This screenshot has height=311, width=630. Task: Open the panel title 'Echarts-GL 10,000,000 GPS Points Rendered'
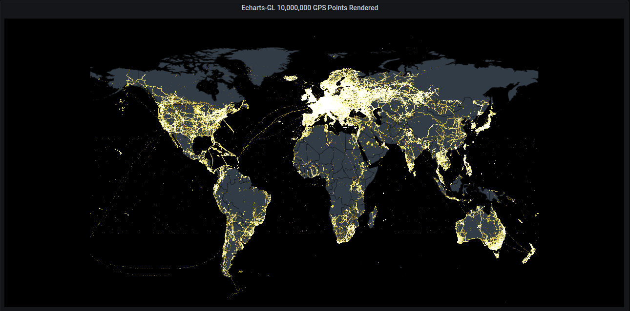tap(310, 8)
